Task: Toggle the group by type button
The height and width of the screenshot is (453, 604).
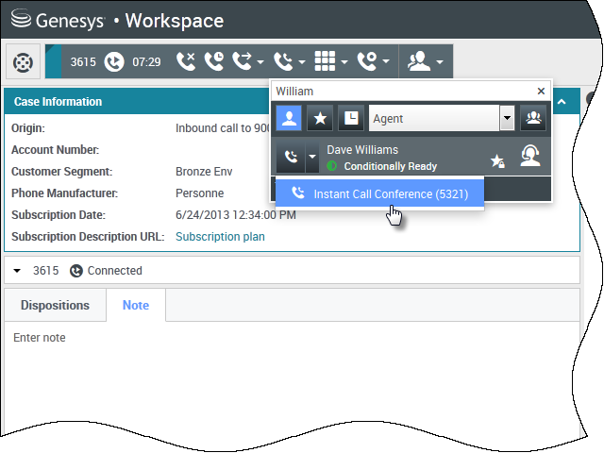Action: [x=533, y=118]
